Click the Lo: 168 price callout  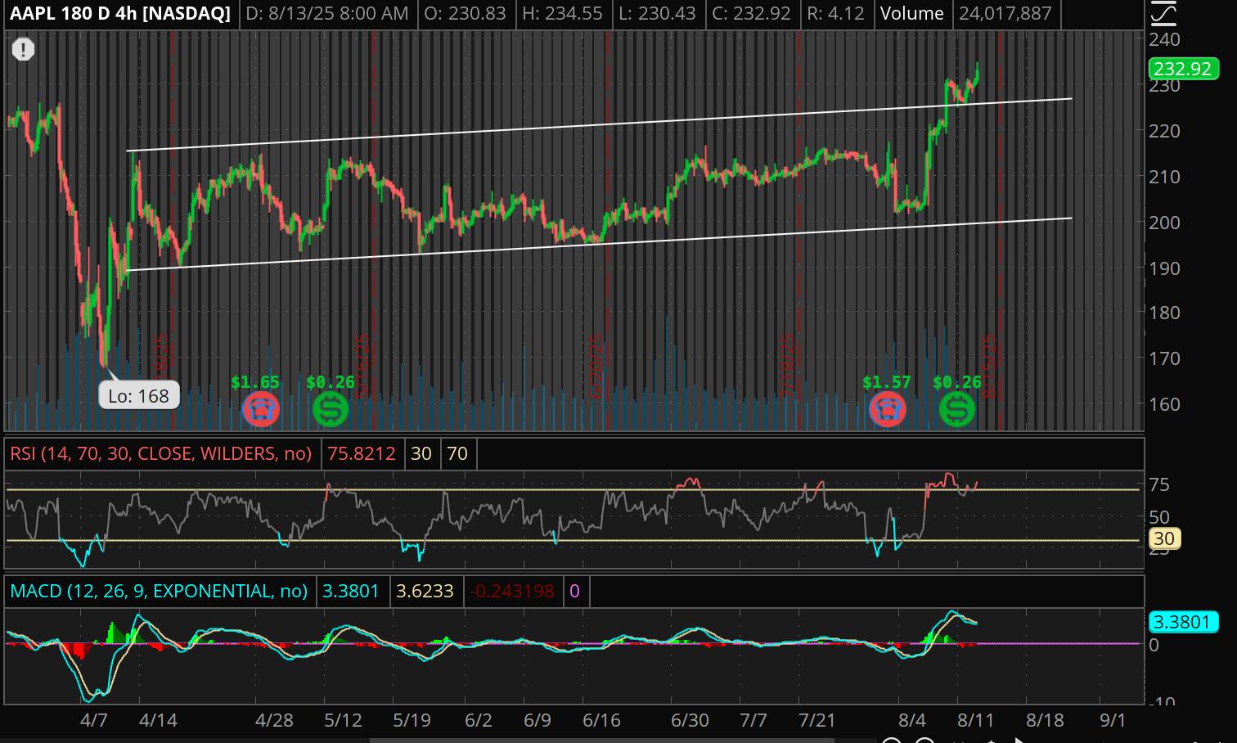click(x=138, y=396)
